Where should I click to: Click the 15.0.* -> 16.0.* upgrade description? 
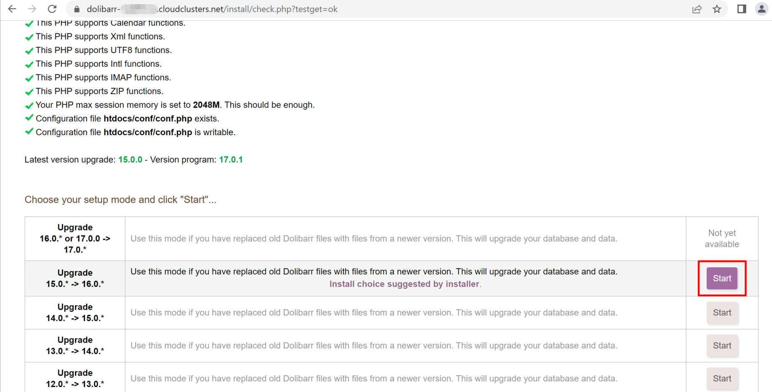click(374, 272)
